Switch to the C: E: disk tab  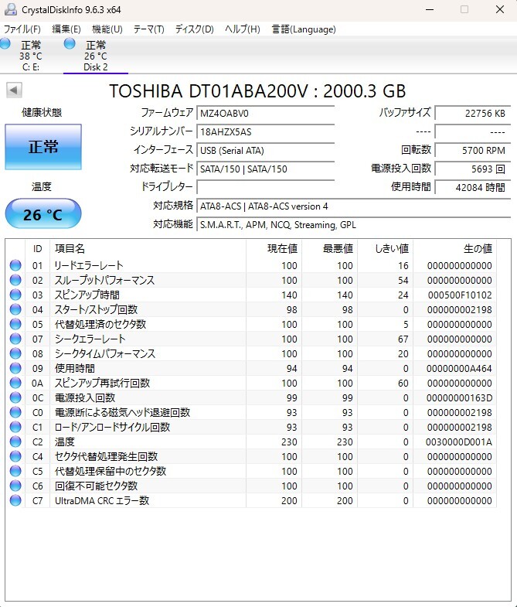tap(31, 56)
